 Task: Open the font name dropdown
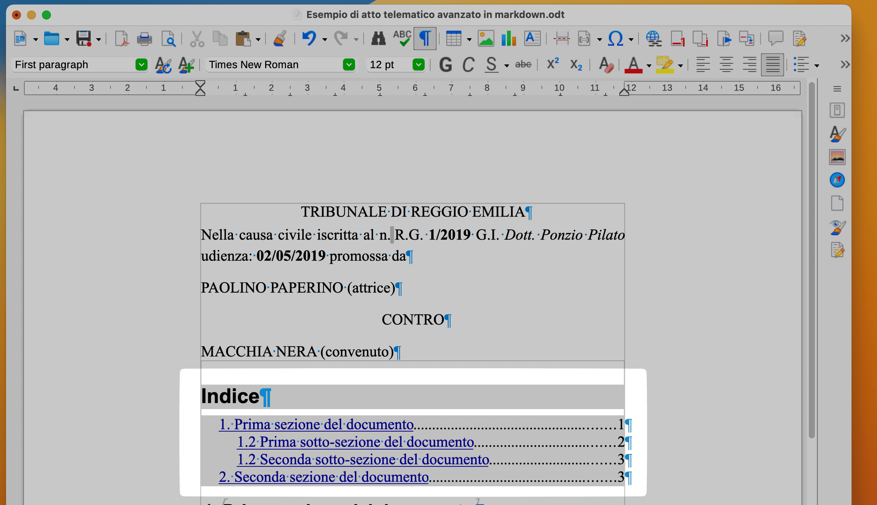[x=349, y=65]
